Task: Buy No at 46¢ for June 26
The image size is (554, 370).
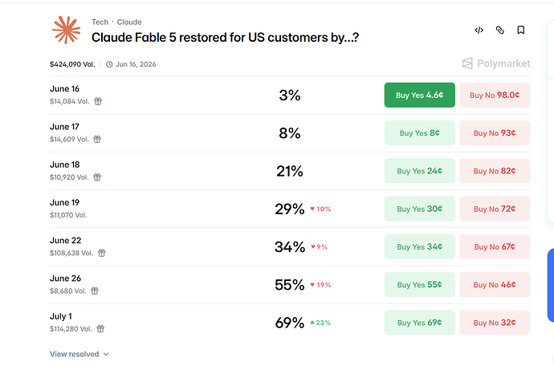Action: 495,285
